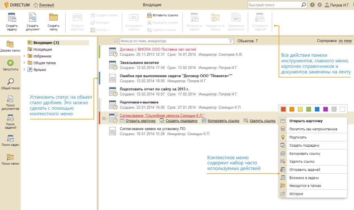The height and width of the screenshot is (210, 354).
Task: Expand the Избранное folder tree node
Action: pyautogui.click(x=25, y=56)
